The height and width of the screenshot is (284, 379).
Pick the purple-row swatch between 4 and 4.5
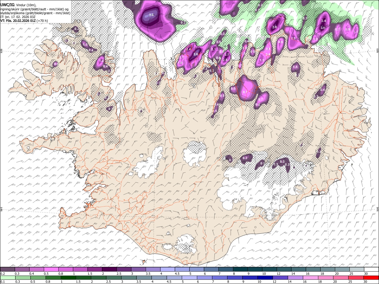click(x=167, y=269)
